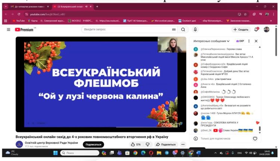Screen dimensions: 280x161
Task: Click the Создать create button
Action: click(241, 29)
